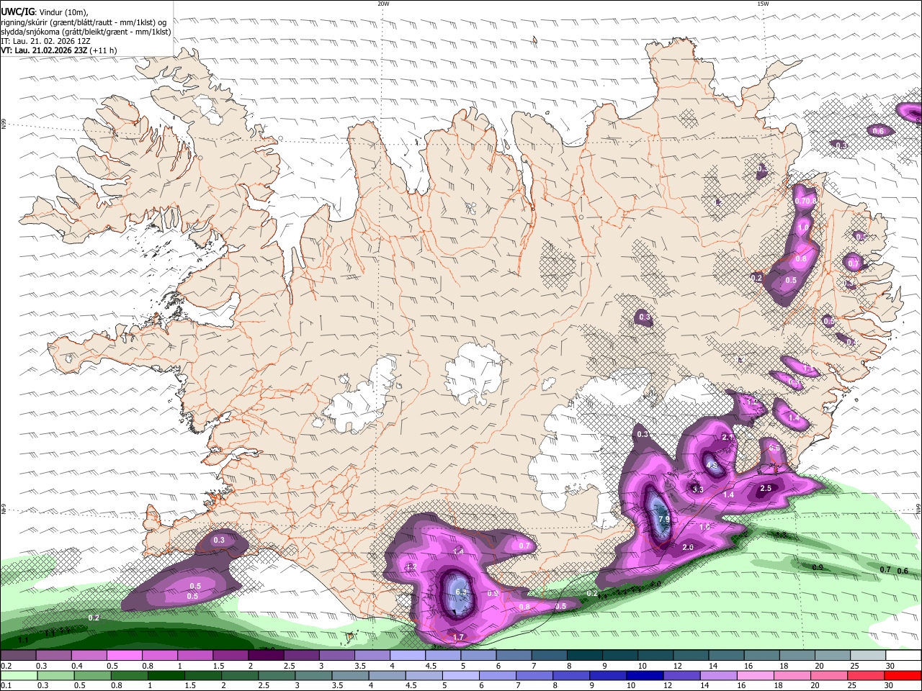This screenshot has height=691, width=922.
Task: Click the '30' label in the lower legend row
Action: [x=888, y=686]
